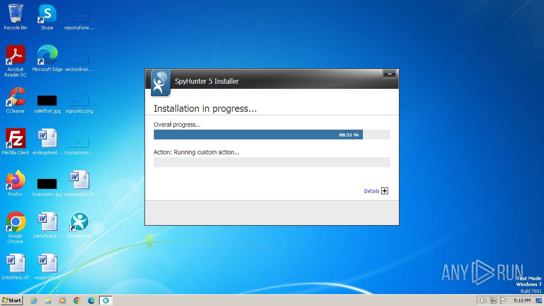Open Edge from the taskbar
This screenshot has width=544, height=306.
[91, 300]
